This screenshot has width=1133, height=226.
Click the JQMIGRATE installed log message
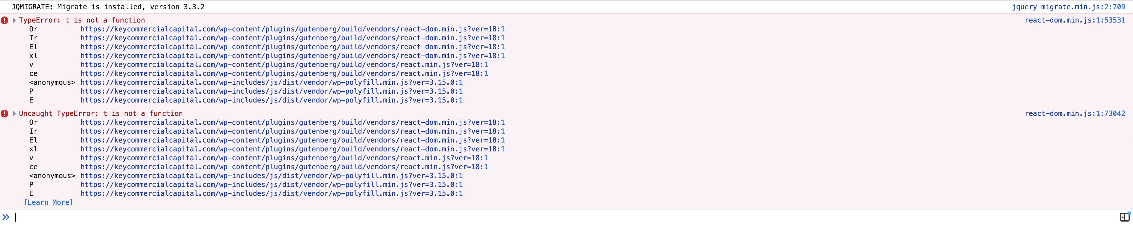coord(108,7)
